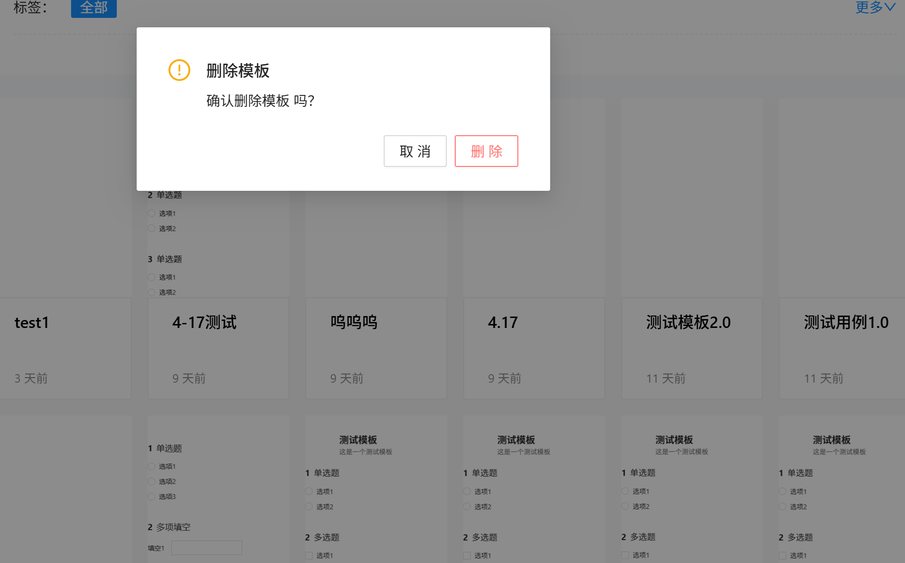The image size is (905, 563).
Task: Click the 9 天前 timestamp under 呜呜呜
Action: 347,379
